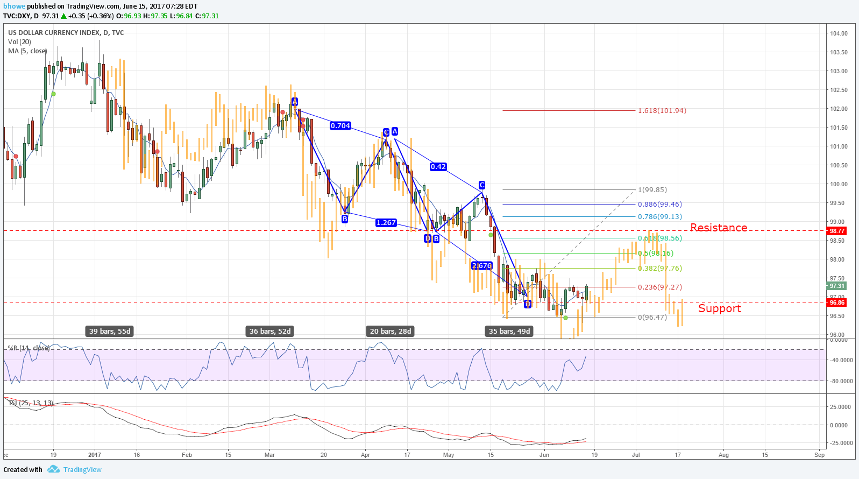Screen dimensions: 859x479
Task: Select the 0.42 pattern ratio label
Action: tap(438, 166)
